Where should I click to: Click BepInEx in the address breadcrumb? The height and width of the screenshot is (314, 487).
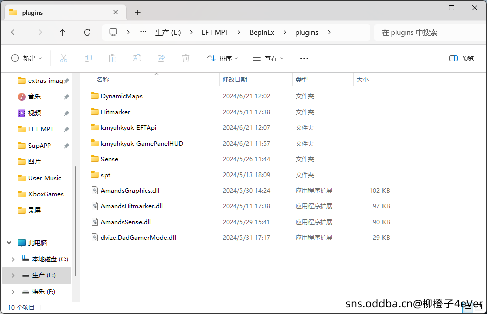(262, 32)
